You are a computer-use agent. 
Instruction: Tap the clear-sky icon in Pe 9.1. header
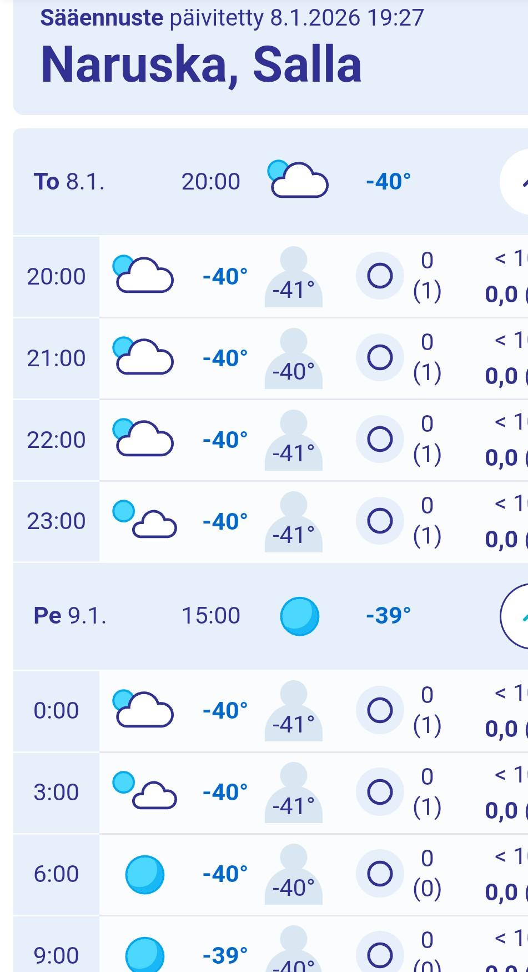[x=300, y=616]
